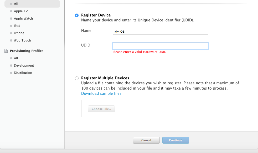The height and width of the screenshot is (153, 258).
Task: Click the Choose File button
Action: tap(101, 109)
